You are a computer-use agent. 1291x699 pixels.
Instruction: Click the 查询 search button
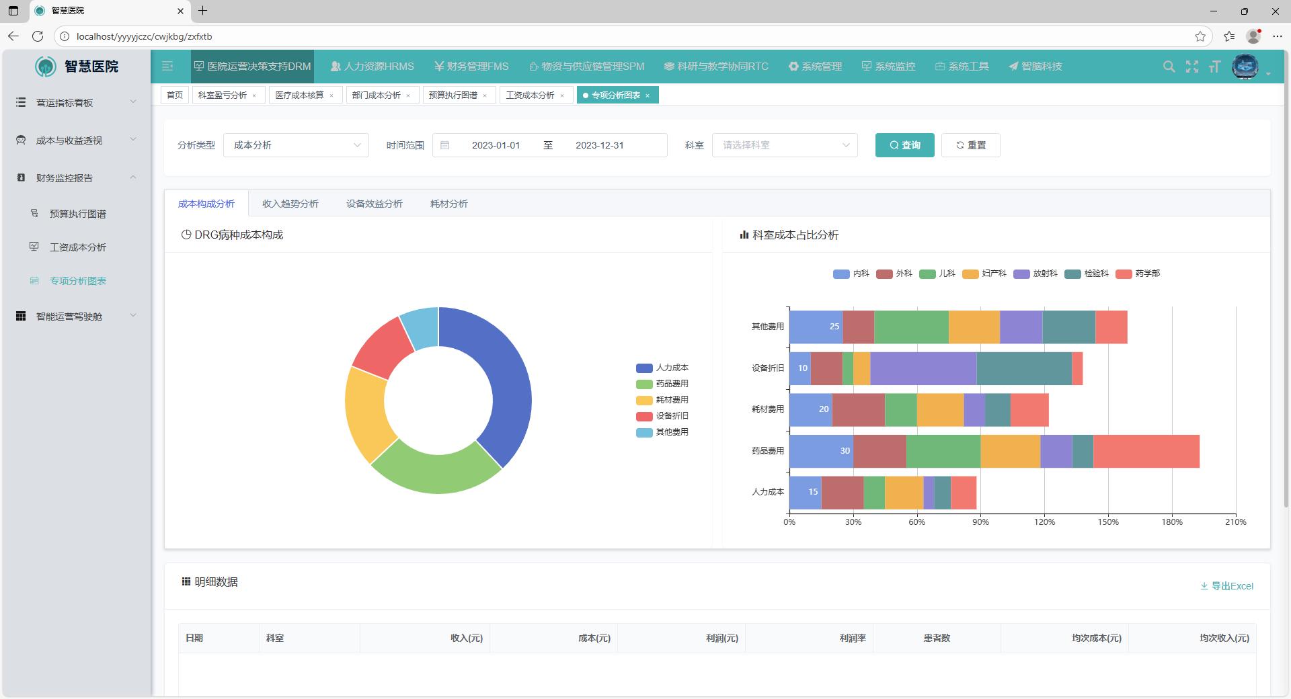[x=904, y=145]
